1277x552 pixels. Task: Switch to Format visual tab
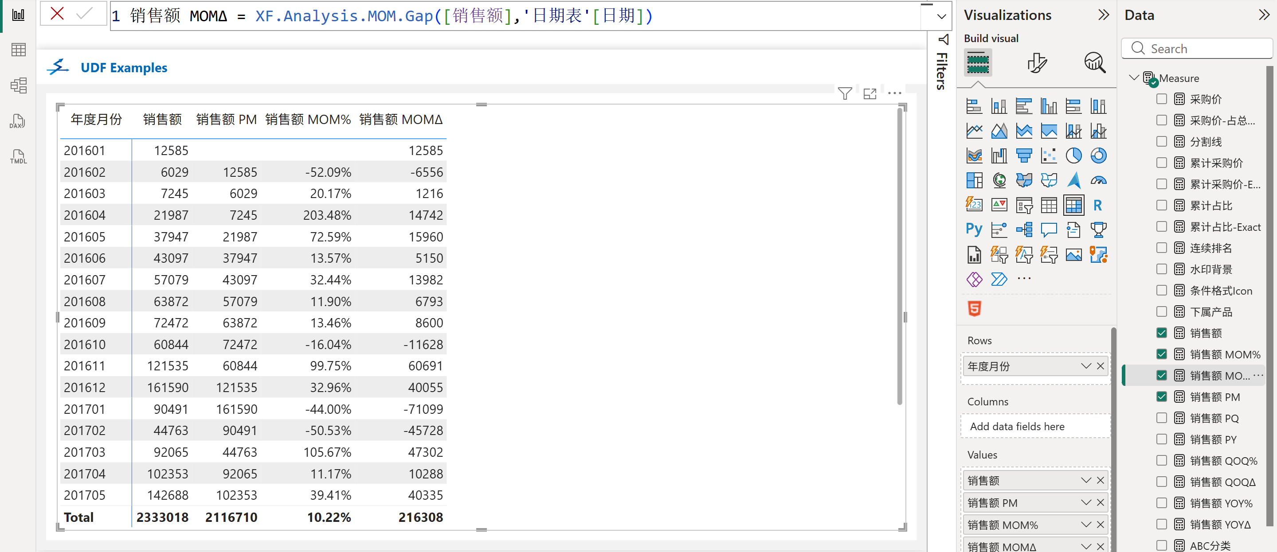(1036, 63)
